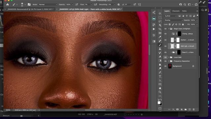The width and height of the screenshot is (211, 119).
Task: Expand the Clean E... Here group
Action: click(171, 52)
